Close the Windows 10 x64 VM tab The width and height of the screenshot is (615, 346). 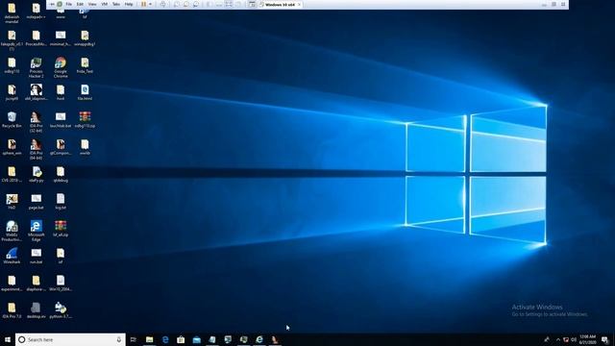tap(299, 5)
